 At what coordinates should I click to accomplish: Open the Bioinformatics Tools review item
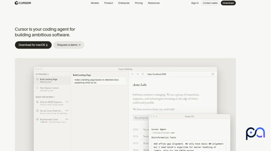click(52, 120)
